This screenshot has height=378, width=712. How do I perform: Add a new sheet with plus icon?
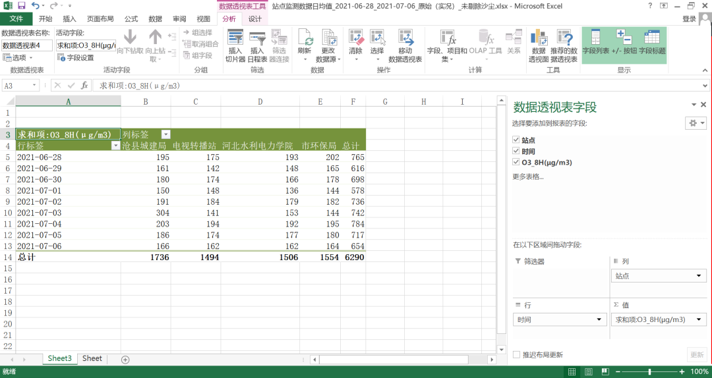pyautogui.click(x=125, y=360)
